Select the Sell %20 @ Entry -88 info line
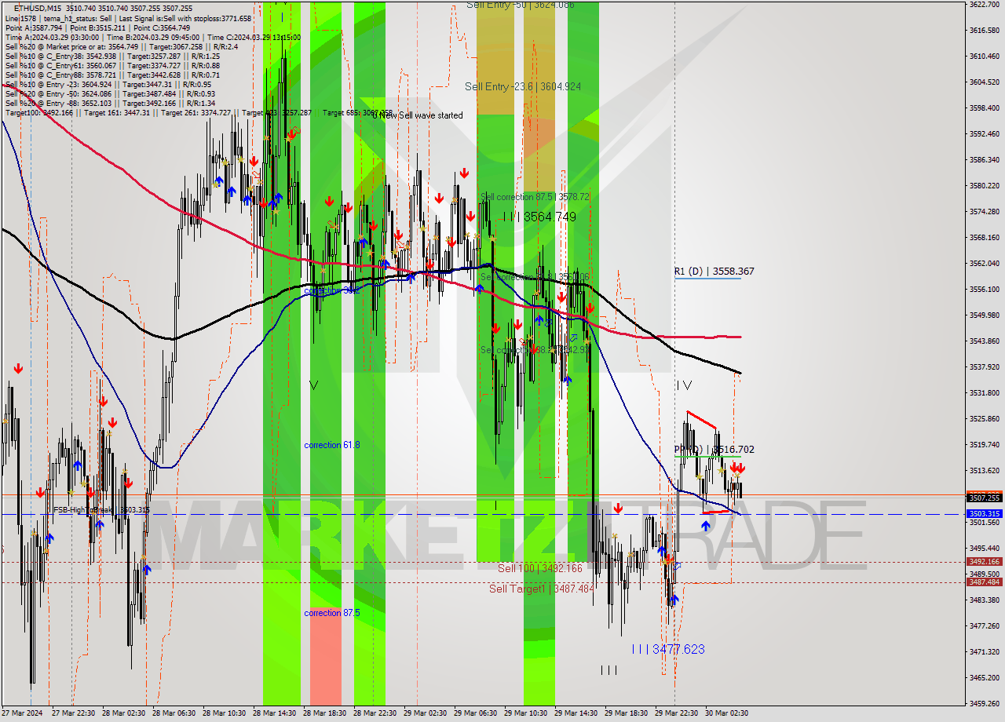This screenshot has width=1005, height=722. tap(110, 104)
